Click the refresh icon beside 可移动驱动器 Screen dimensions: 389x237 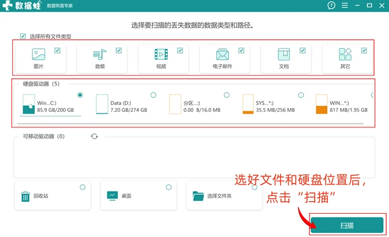click(x=94, y=136)
